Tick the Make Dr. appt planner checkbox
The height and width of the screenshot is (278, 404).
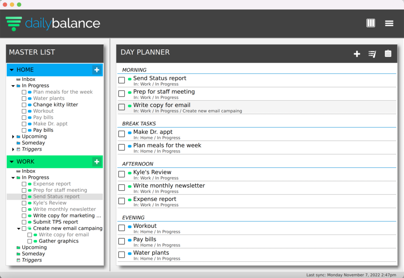point(122,134)
